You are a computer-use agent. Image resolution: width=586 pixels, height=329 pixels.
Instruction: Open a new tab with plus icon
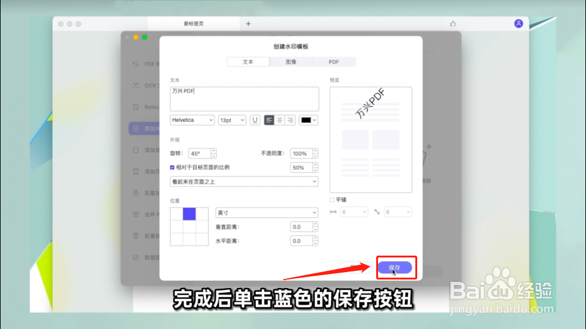[x=248, y=23]
